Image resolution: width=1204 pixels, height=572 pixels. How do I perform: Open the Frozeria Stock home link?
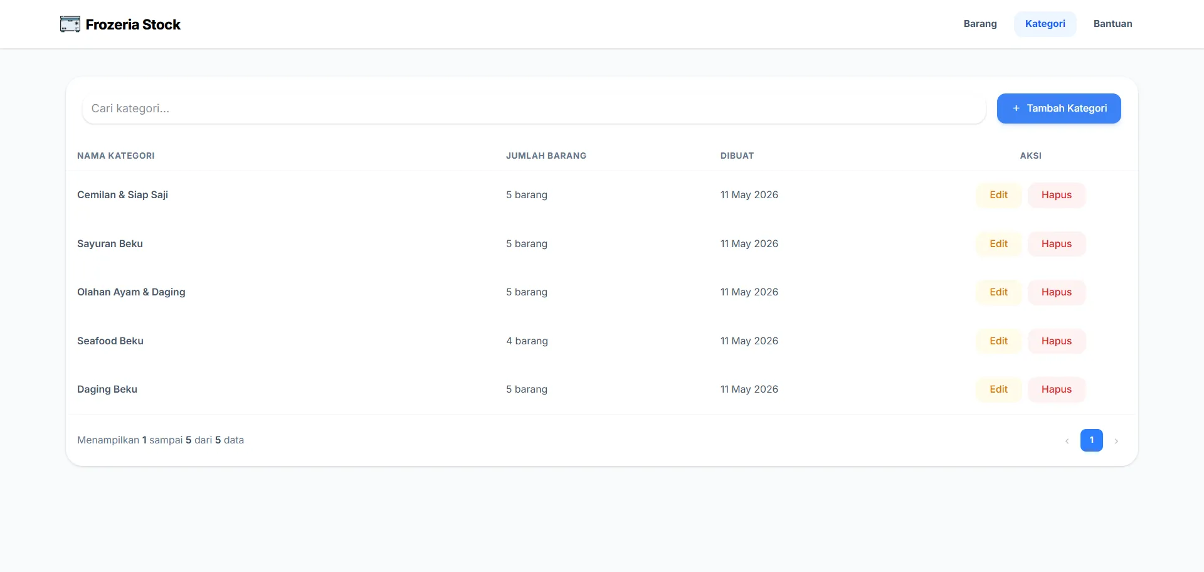(120, 24)
